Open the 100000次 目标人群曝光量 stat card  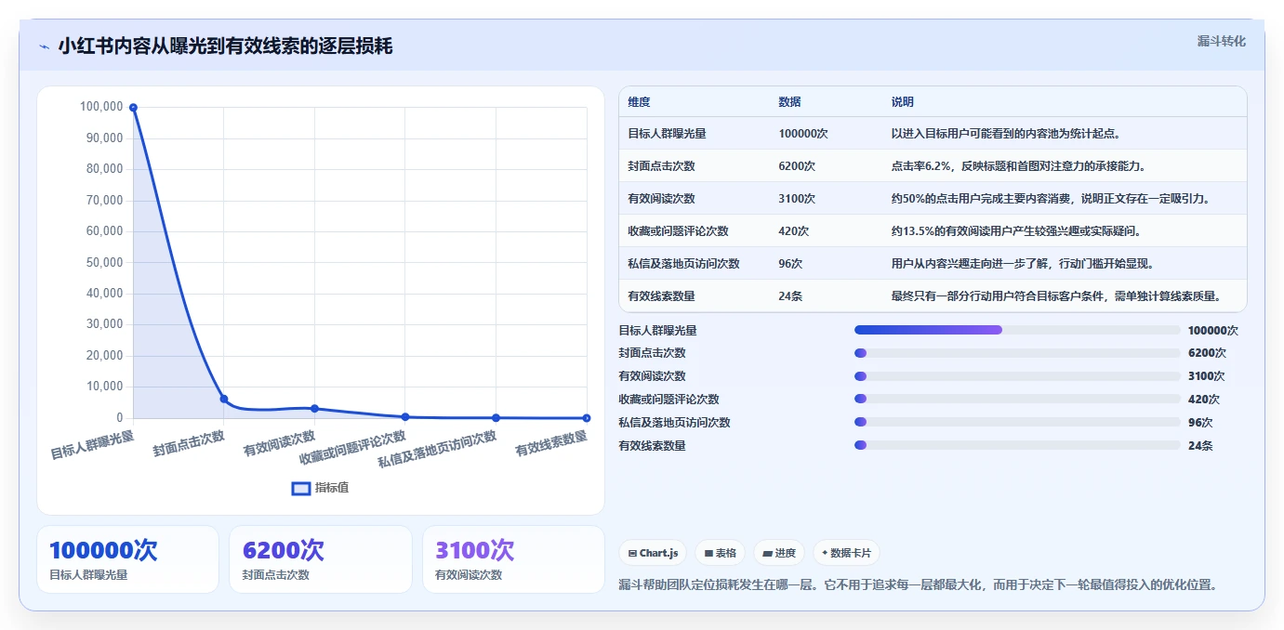(x=127, y=559)
